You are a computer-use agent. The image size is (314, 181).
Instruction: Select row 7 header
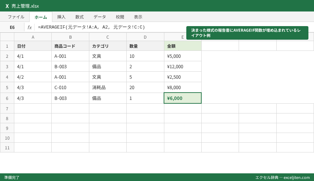coord(7,109)
